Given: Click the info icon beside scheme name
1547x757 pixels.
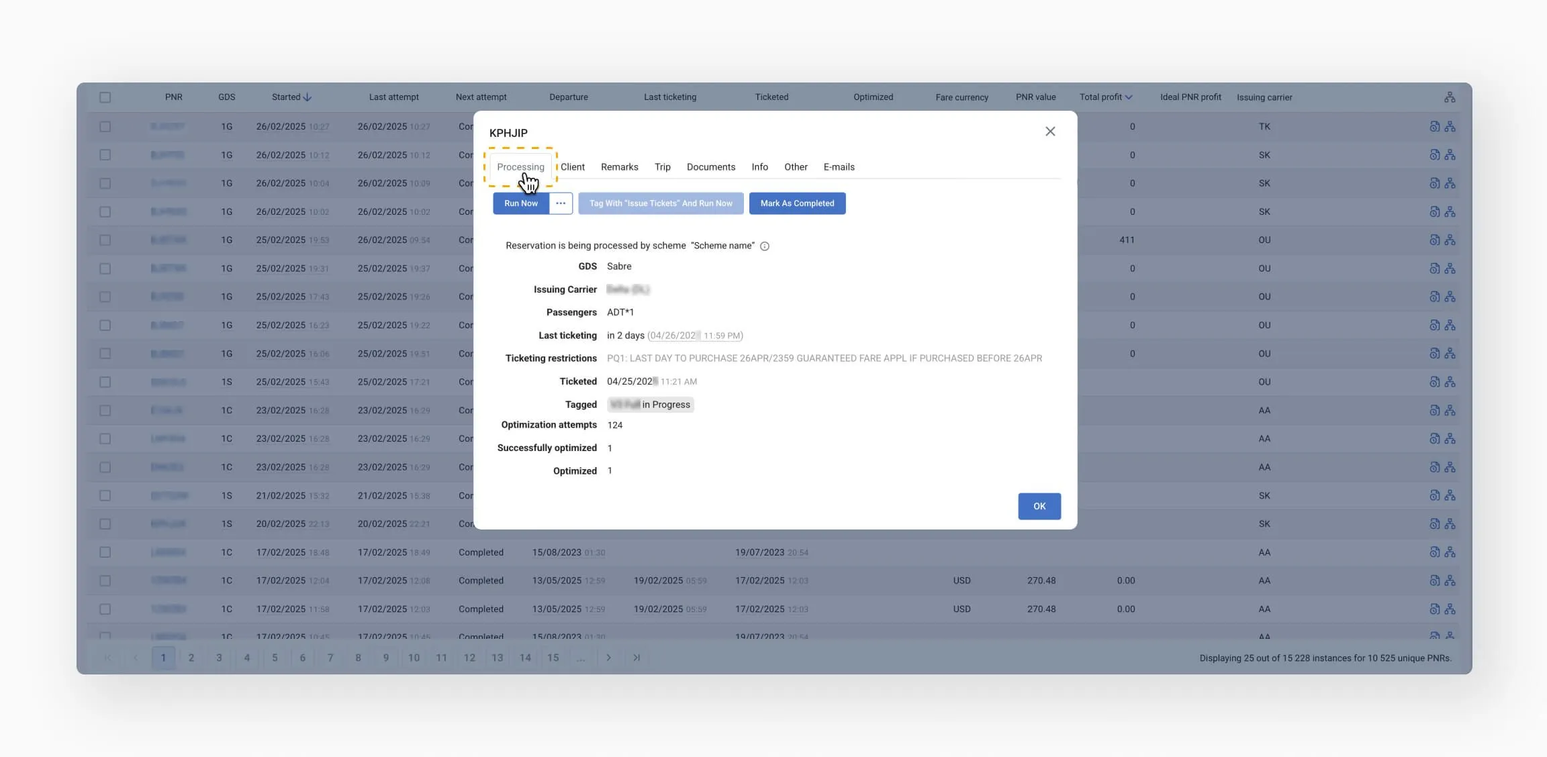Looking at the screenshot, I should (764, 246).
